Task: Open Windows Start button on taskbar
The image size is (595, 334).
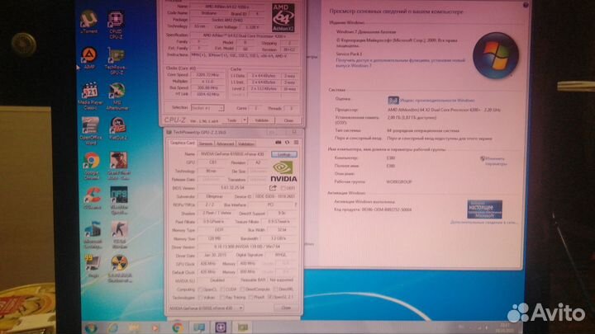Action: [x=90, y=327]
